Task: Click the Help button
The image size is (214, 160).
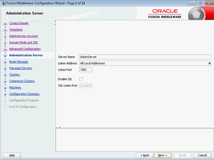Action: (12, 155)
